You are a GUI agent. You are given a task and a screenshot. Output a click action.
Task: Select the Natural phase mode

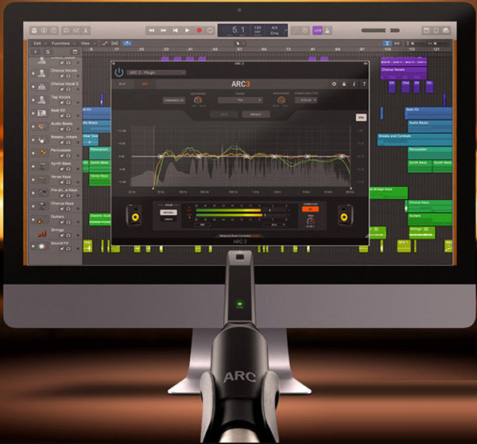[169, 212]
